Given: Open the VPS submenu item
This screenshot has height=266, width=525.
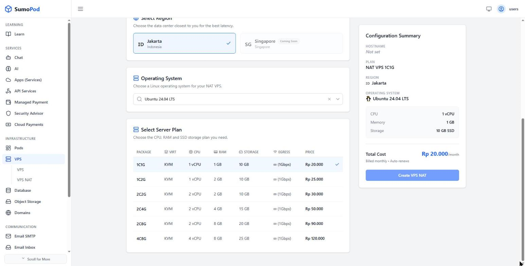Looking at the screenshot, I should 20,170.
